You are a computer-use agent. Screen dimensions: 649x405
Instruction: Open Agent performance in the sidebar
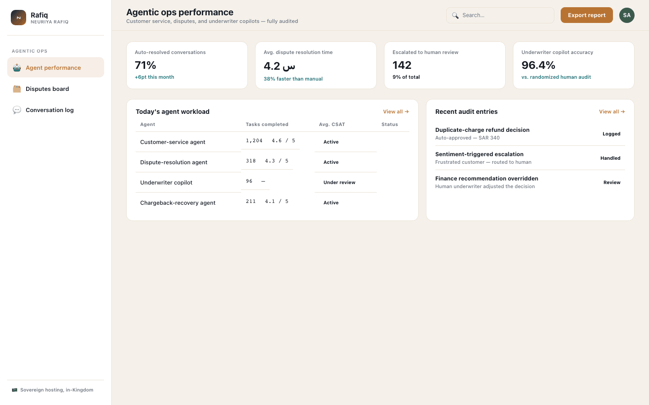pos(55,67)
